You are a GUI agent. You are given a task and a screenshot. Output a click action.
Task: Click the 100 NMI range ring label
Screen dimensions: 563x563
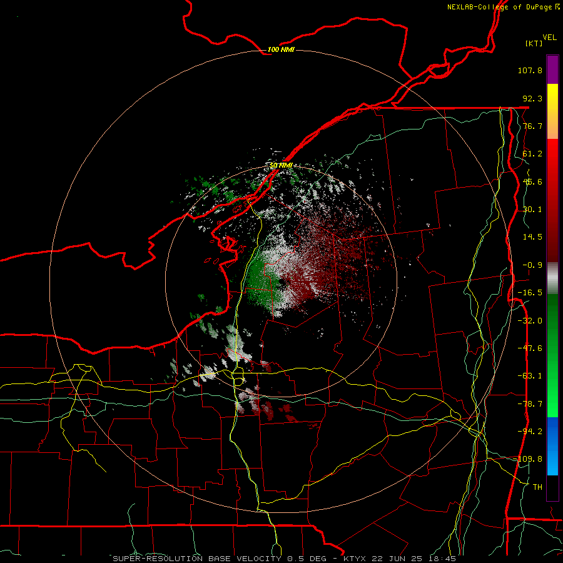pyautogui.click(x=281, y=49)
